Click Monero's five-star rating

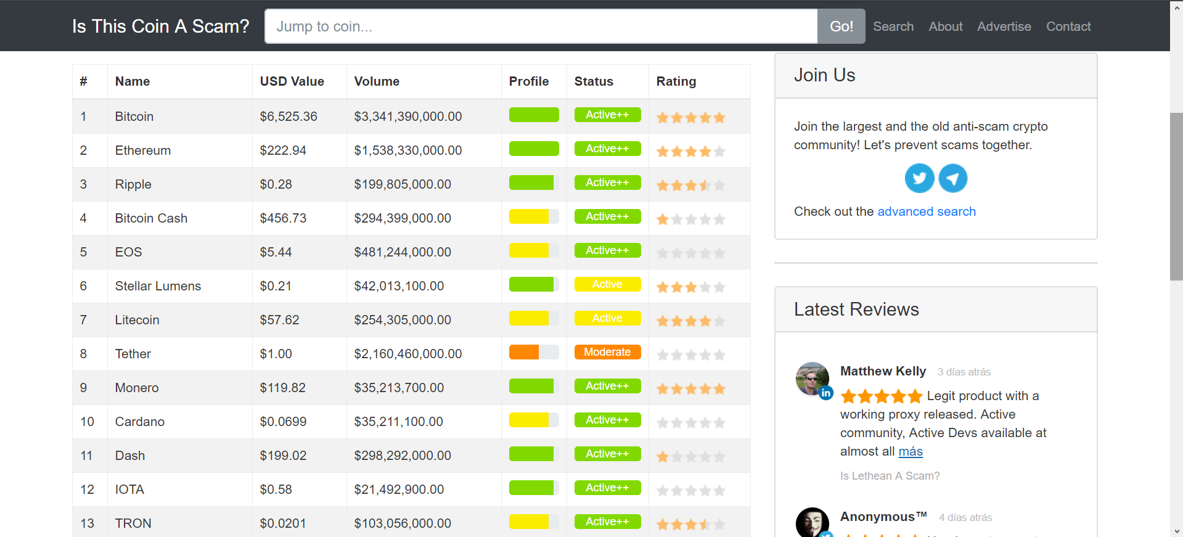[691, 388]
